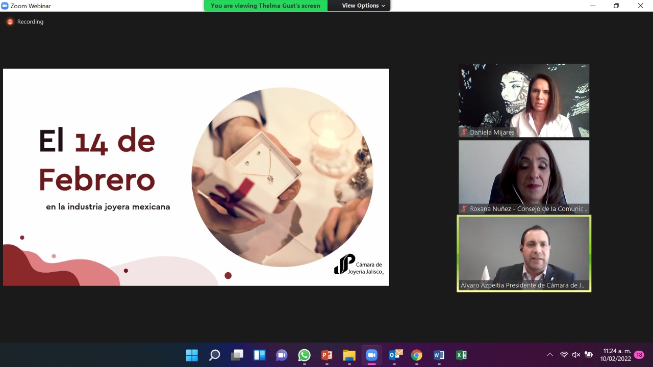Switch to Outlook in the taskbar

(394, 355)
